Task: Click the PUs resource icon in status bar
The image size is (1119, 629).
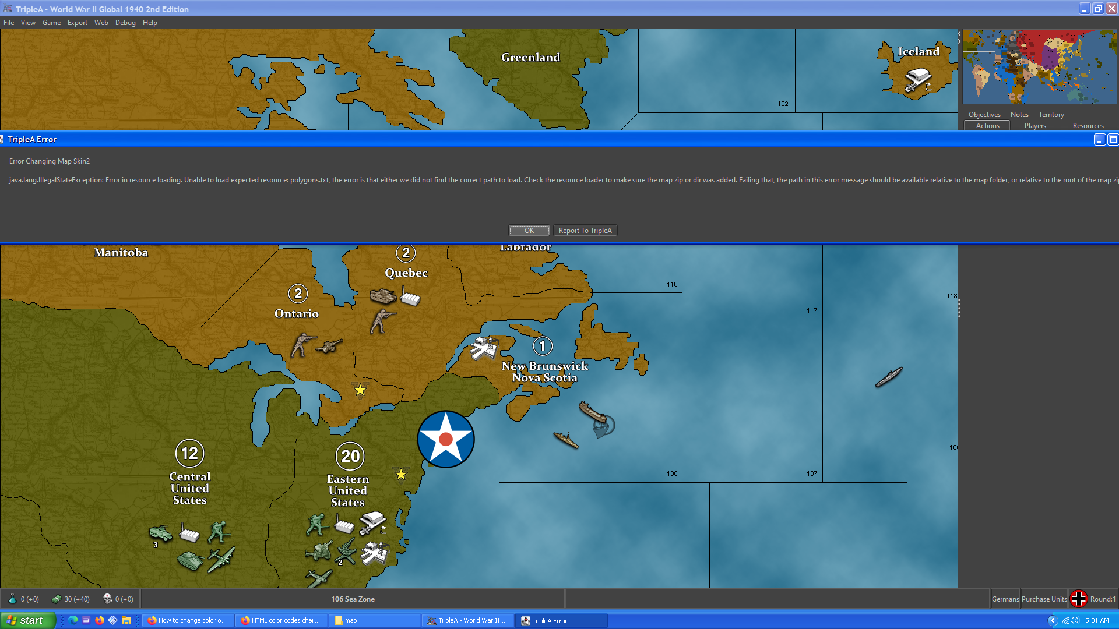Action: click(57, 599)
